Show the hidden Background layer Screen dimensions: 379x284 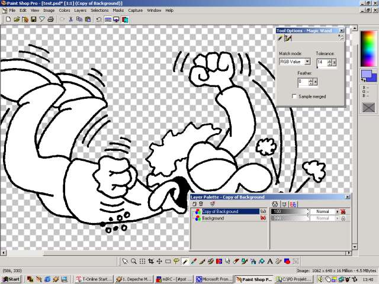pos(263,218)
